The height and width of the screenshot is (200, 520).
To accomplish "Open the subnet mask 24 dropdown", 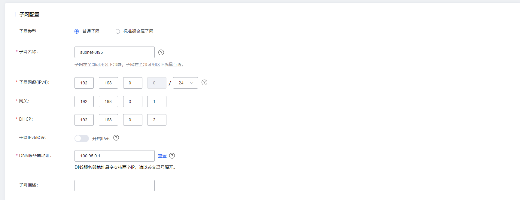I will point(185,83).
